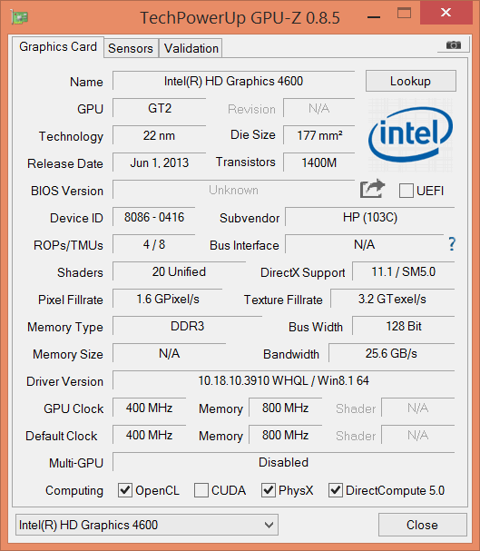Enable the CUDA checkbox
This screenshot has width=480, height=551.
(x=201, y=490)
